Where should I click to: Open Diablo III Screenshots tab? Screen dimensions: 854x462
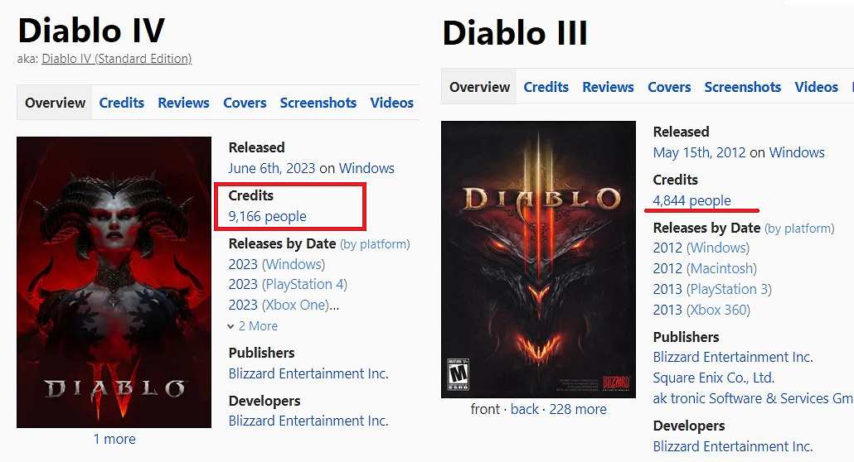click(x=742, y=87)
